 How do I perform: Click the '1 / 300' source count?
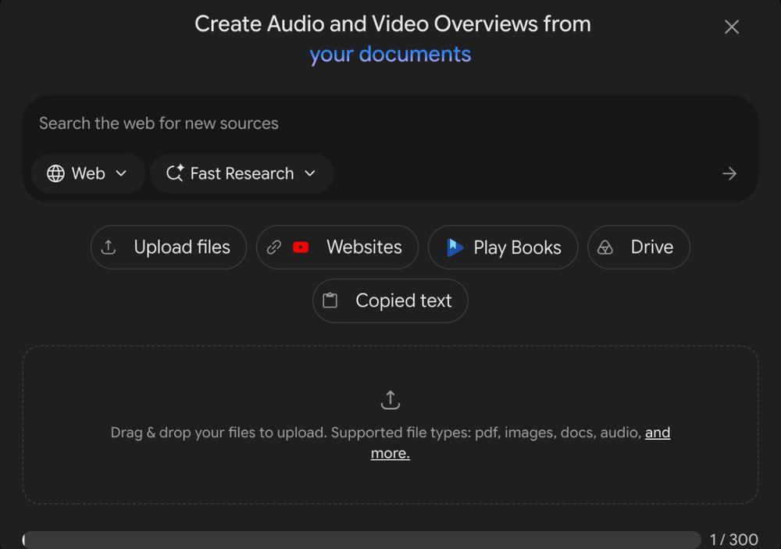(x=733, y=539)
